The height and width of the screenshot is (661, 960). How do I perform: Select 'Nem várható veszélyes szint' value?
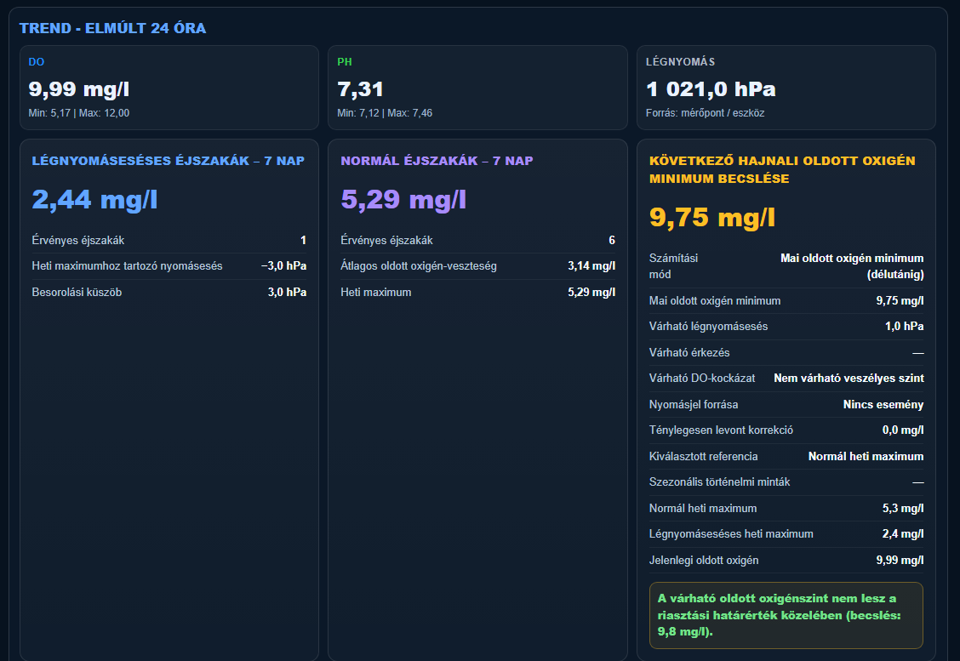click(849, 379)
